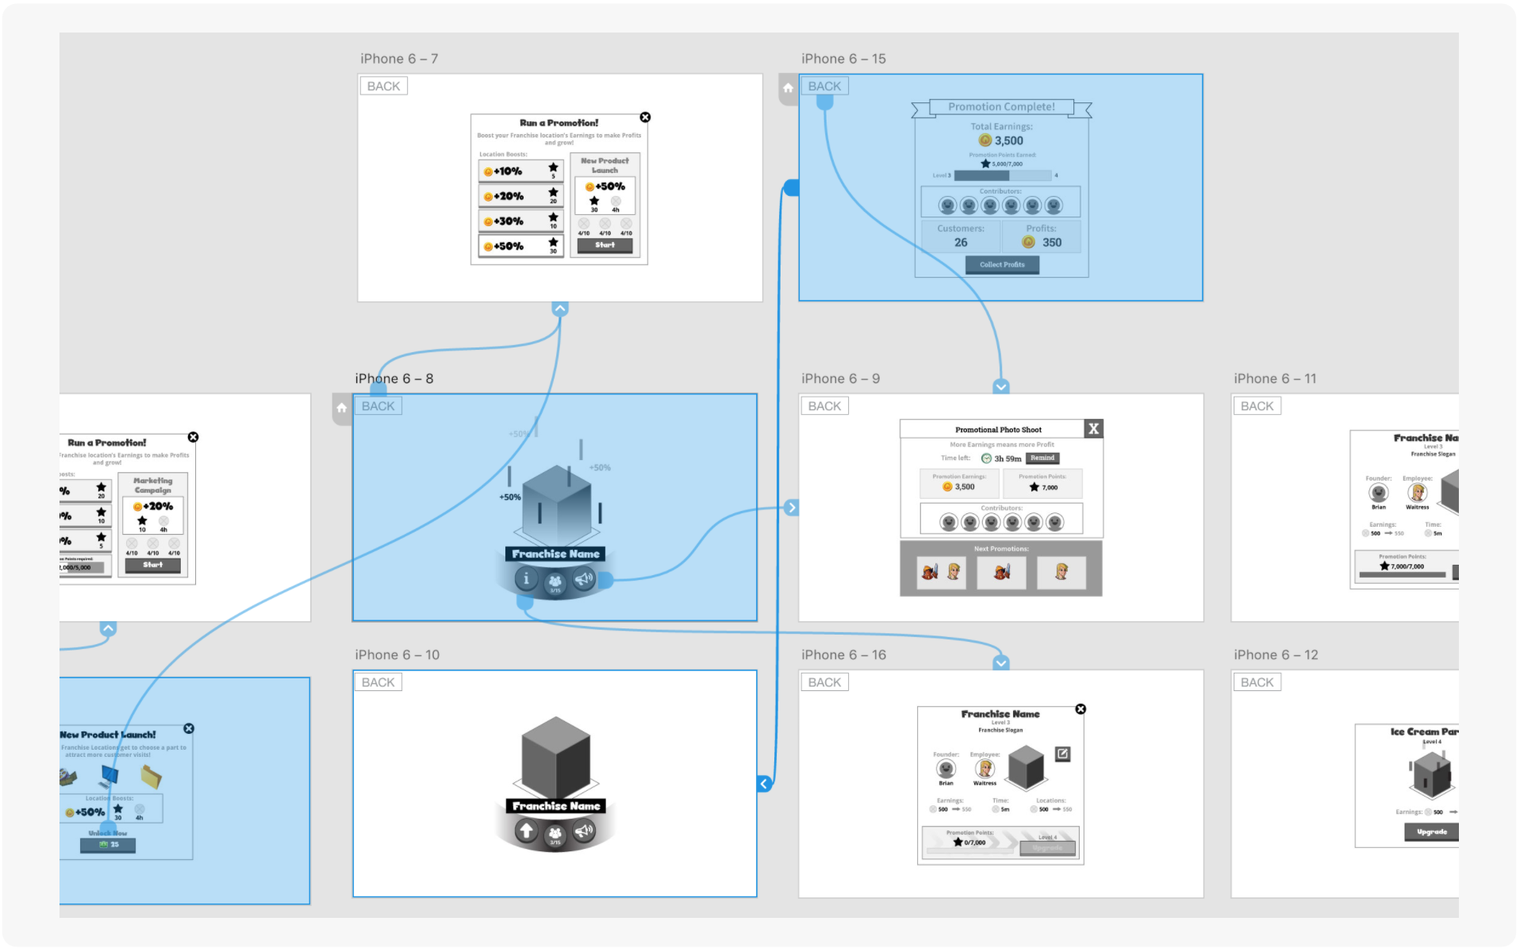This screenshot has width=1520, height=952.
Task: Close the Run a Promotion popup in iPhone 6 – 7
Action: coord(645,117)
